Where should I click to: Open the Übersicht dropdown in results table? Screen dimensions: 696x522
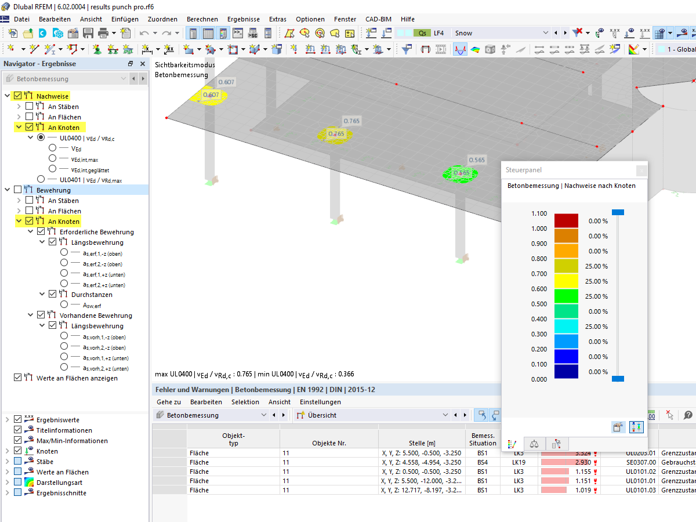[x=445, y=415]
